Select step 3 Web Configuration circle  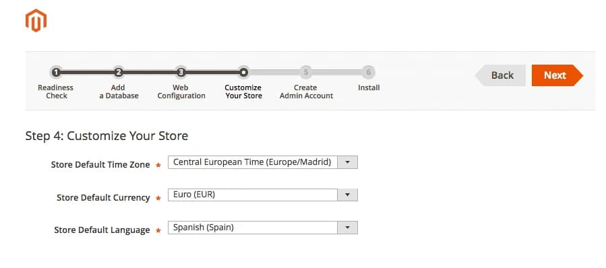coord(181,72)
